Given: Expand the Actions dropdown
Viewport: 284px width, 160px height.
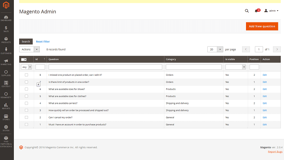Looking at the screenshot, I should pos(29,49).
